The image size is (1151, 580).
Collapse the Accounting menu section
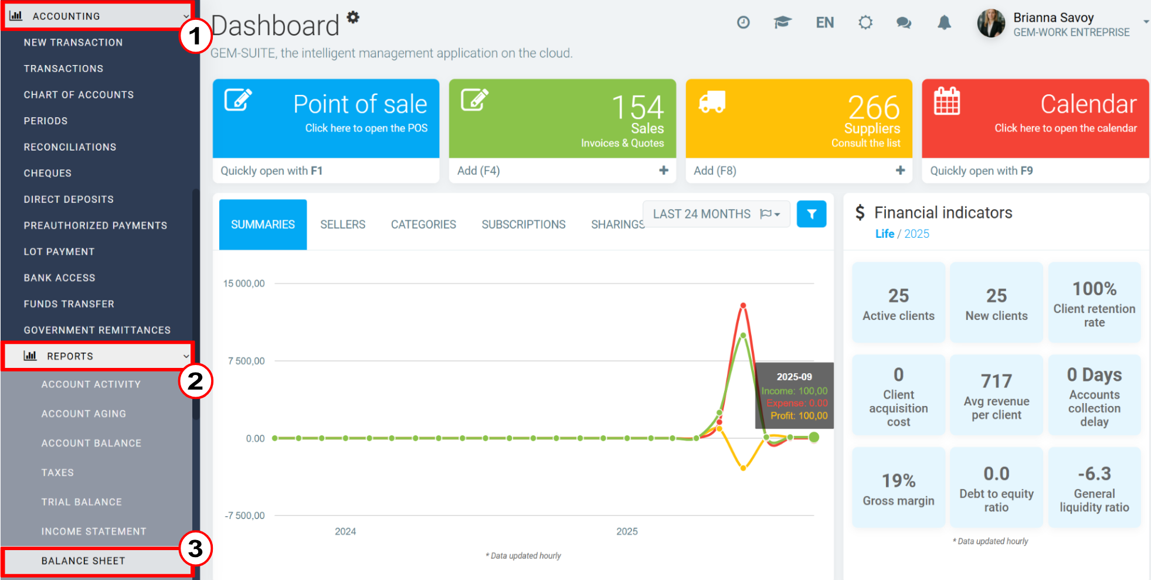pyautogui.click(x=97, y=16)
